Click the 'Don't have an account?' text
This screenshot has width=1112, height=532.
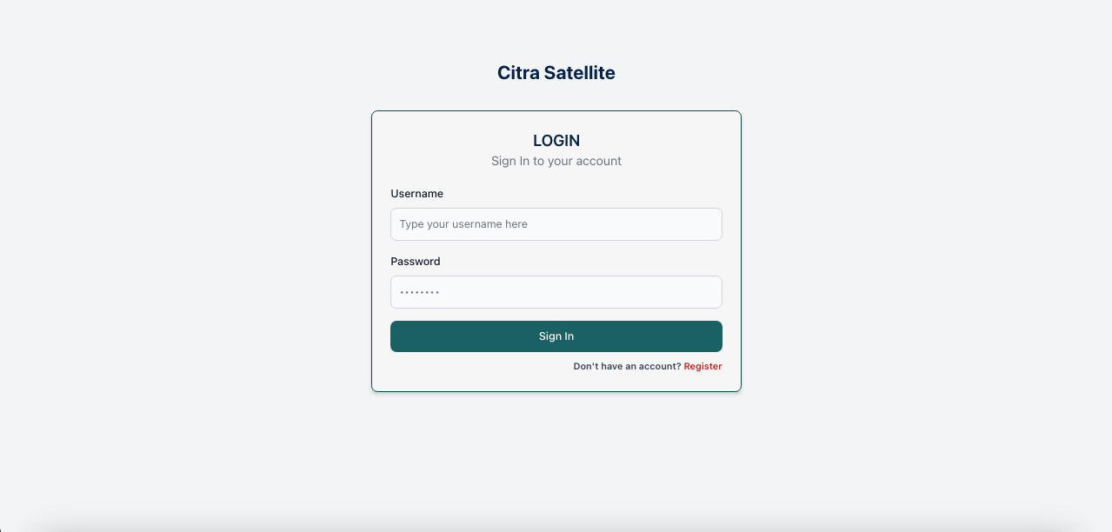(627, 367)
